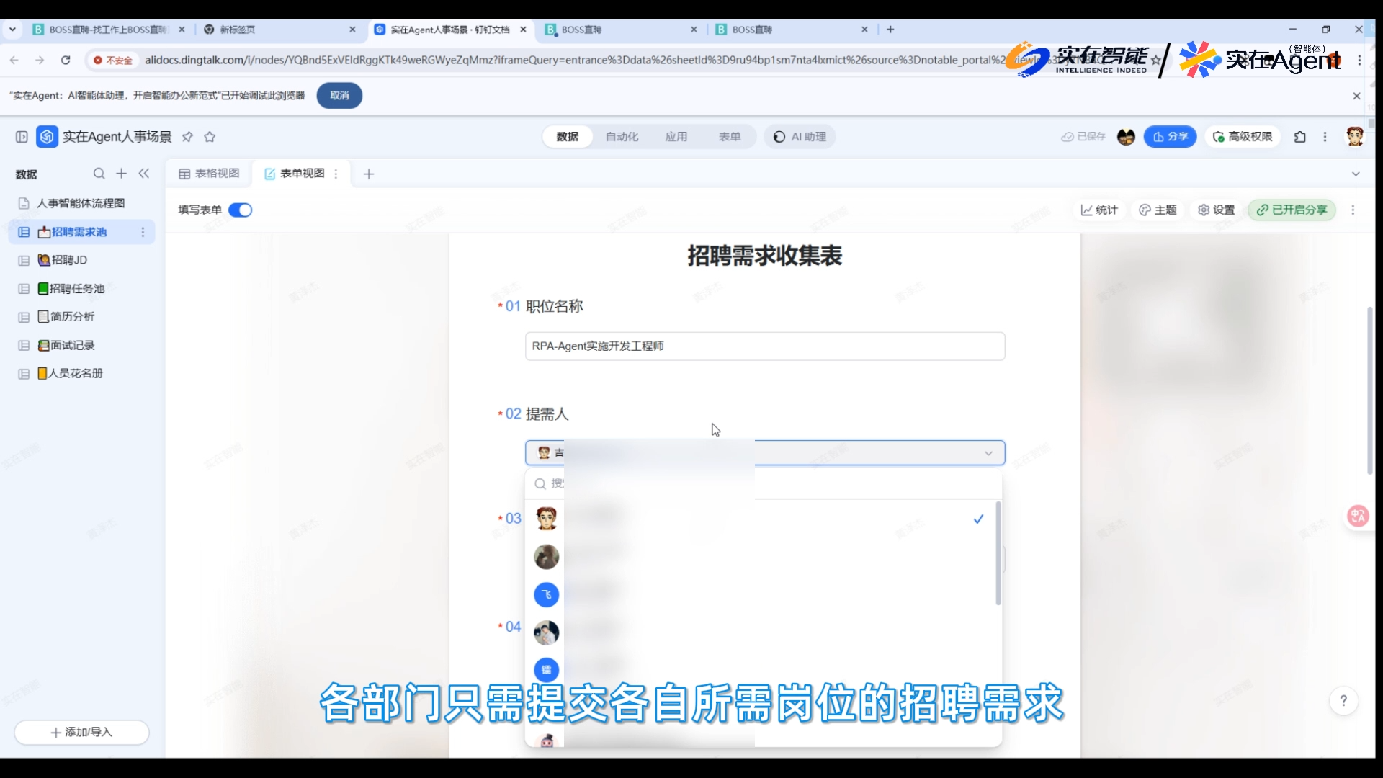The width and height of the screenshot is (1383, 778).
Task: Switch to 表格视图 tab
Action: [x=209, y=174]
